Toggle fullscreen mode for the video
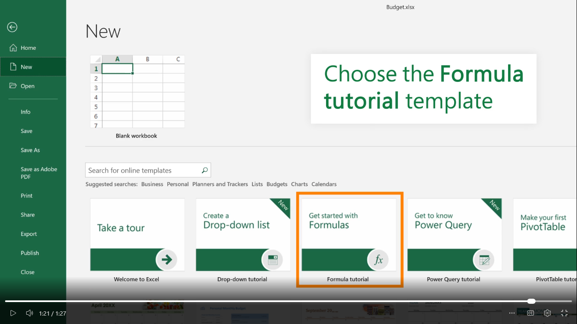The width and height of the screenshot is (577, 324). [564, 313]
